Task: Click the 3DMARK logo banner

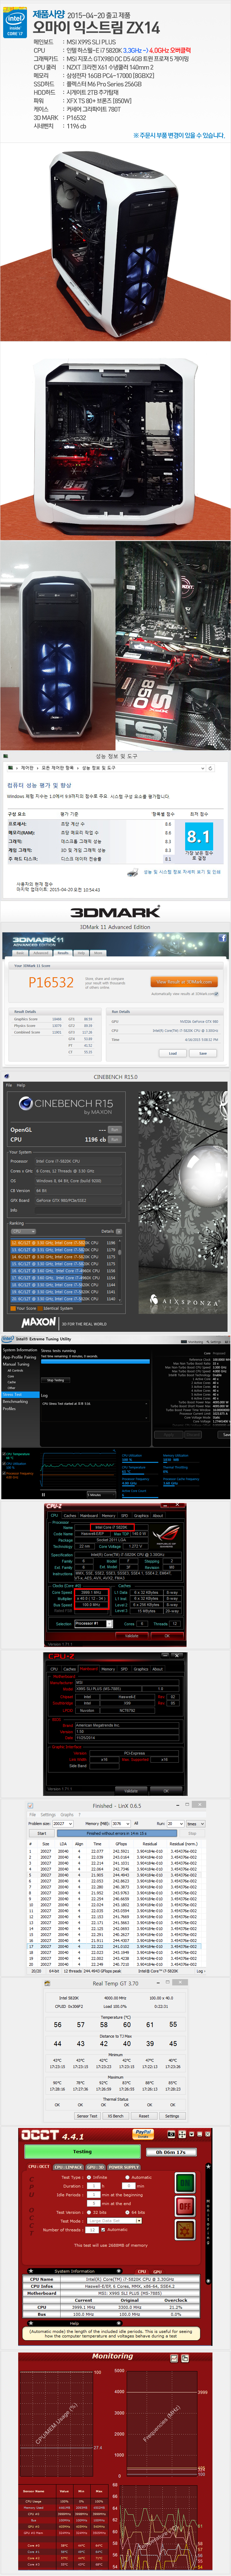Action: pyautogui.click(x=115, y=912)
